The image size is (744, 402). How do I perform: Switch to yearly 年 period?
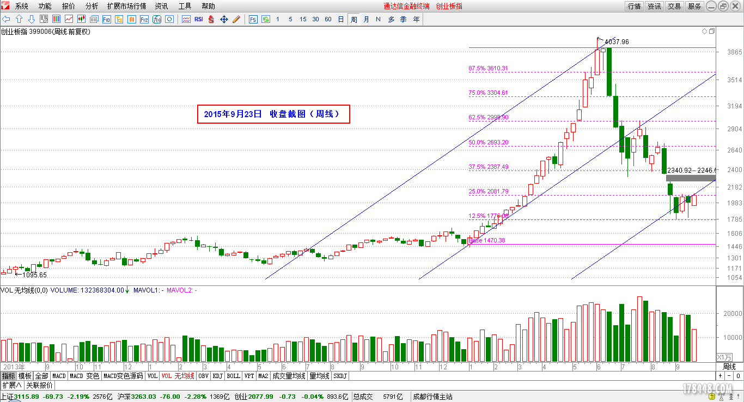(416, 19)
